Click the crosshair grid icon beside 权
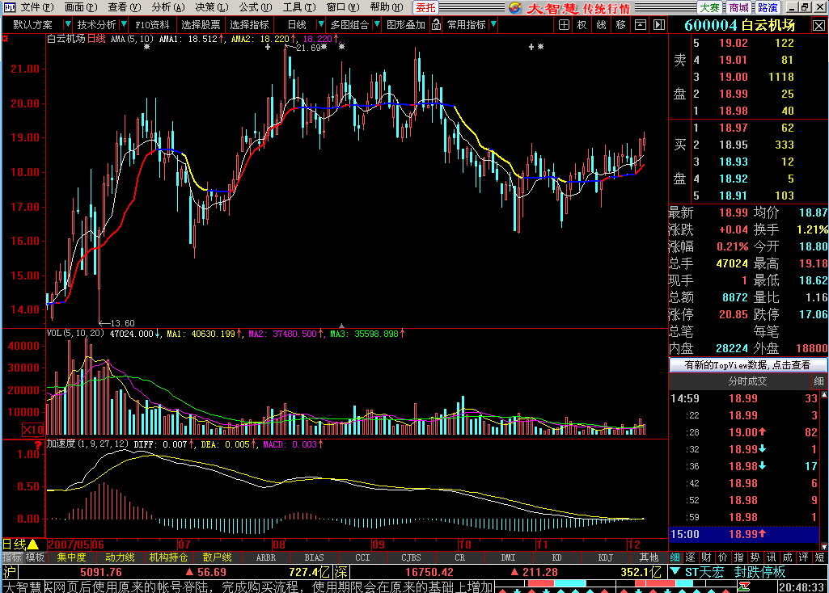The height and width of the screenshot is (593, 829). coord(564,25)
